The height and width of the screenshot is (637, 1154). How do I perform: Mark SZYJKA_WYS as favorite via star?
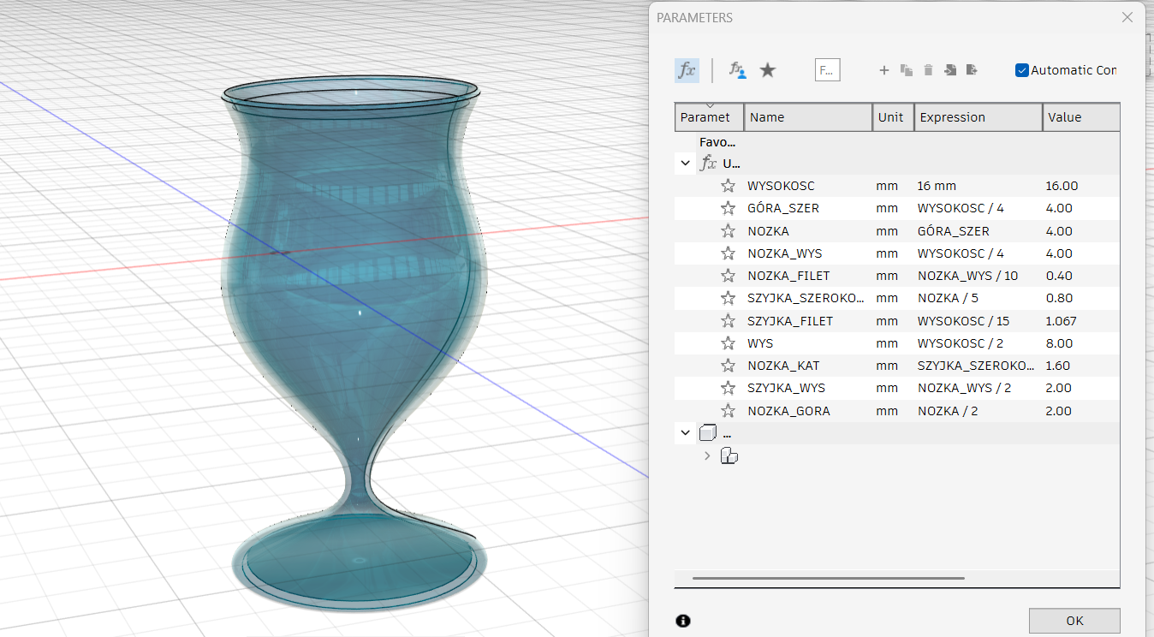pyautogui.click(x=728, y=388)
